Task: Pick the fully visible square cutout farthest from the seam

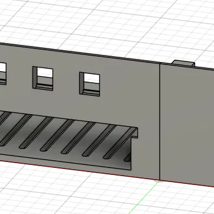Action: [43, 79]
